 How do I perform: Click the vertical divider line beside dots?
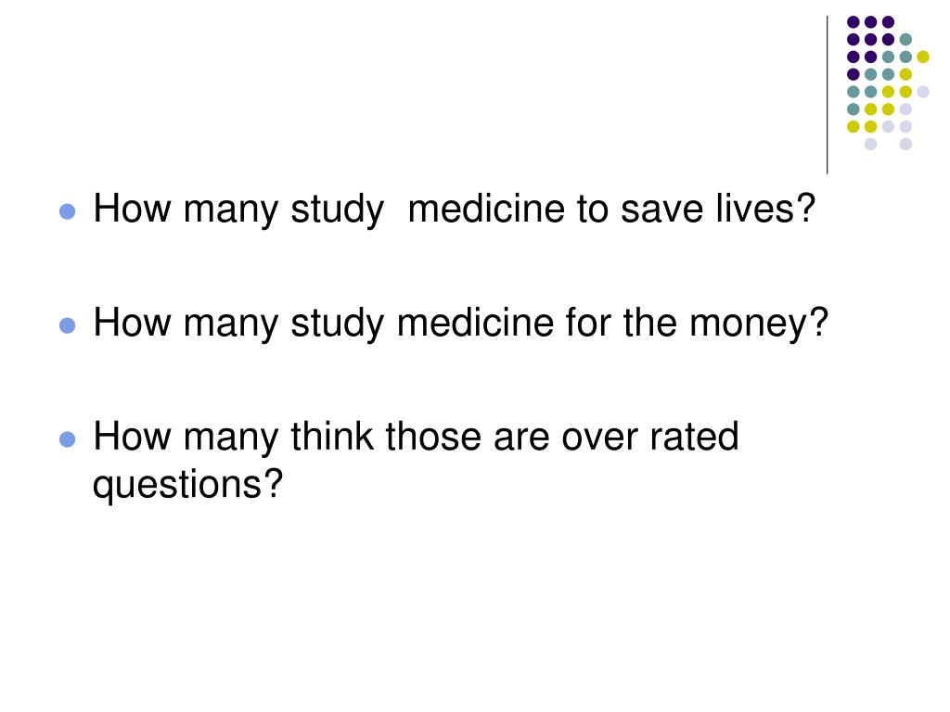coord(827,95)
